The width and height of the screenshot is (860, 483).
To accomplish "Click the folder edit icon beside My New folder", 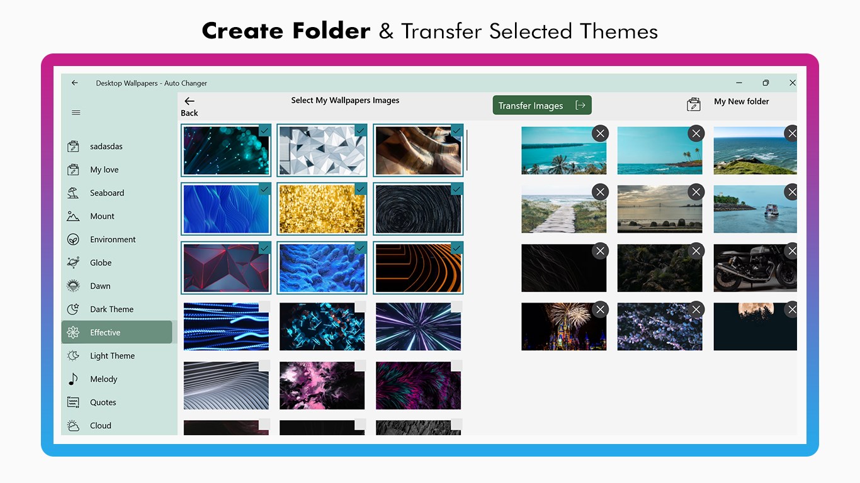I will point(693,104).
